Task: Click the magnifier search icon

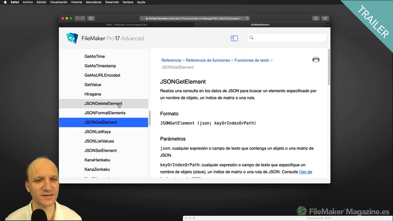Action: pos(251,38)
